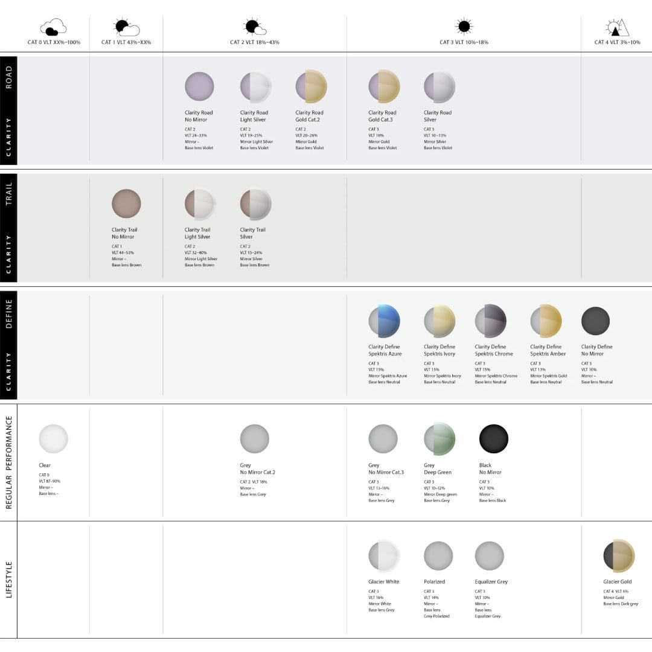Select the Clarity Define No Mirror lens

pyautogui.click(x=595, y=321)
